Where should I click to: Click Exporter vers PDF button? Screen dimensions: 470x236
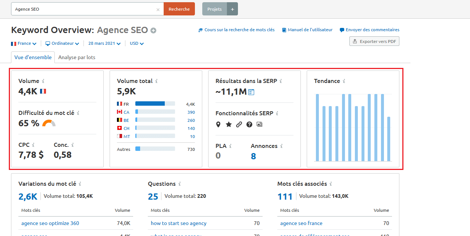pyautogui.click(x=374, y=41)
